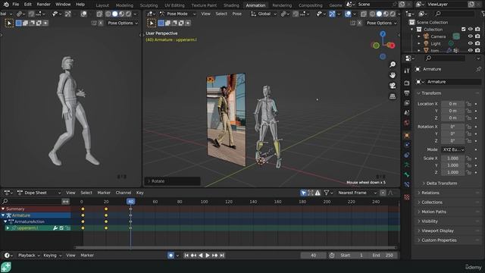Click the pin icon beside Armature

tap(478, 69)
